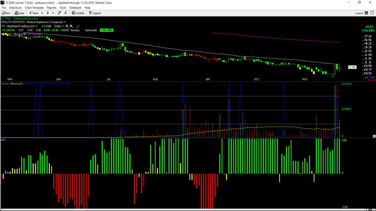376x211 pixels.
Task: Click the 0.08 current price marker
Action: (352, 67)
